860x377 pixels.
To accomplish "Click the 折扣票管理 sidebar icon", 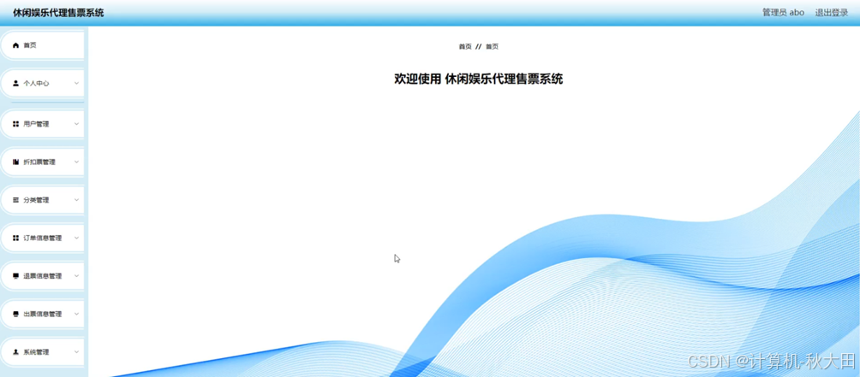I will pyautogui.click(x=16, y=162).
